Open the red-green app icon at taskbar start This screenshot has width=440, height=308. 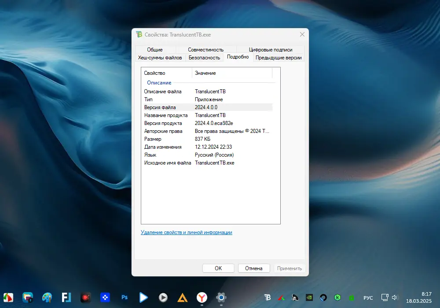[x=8, y=297]
